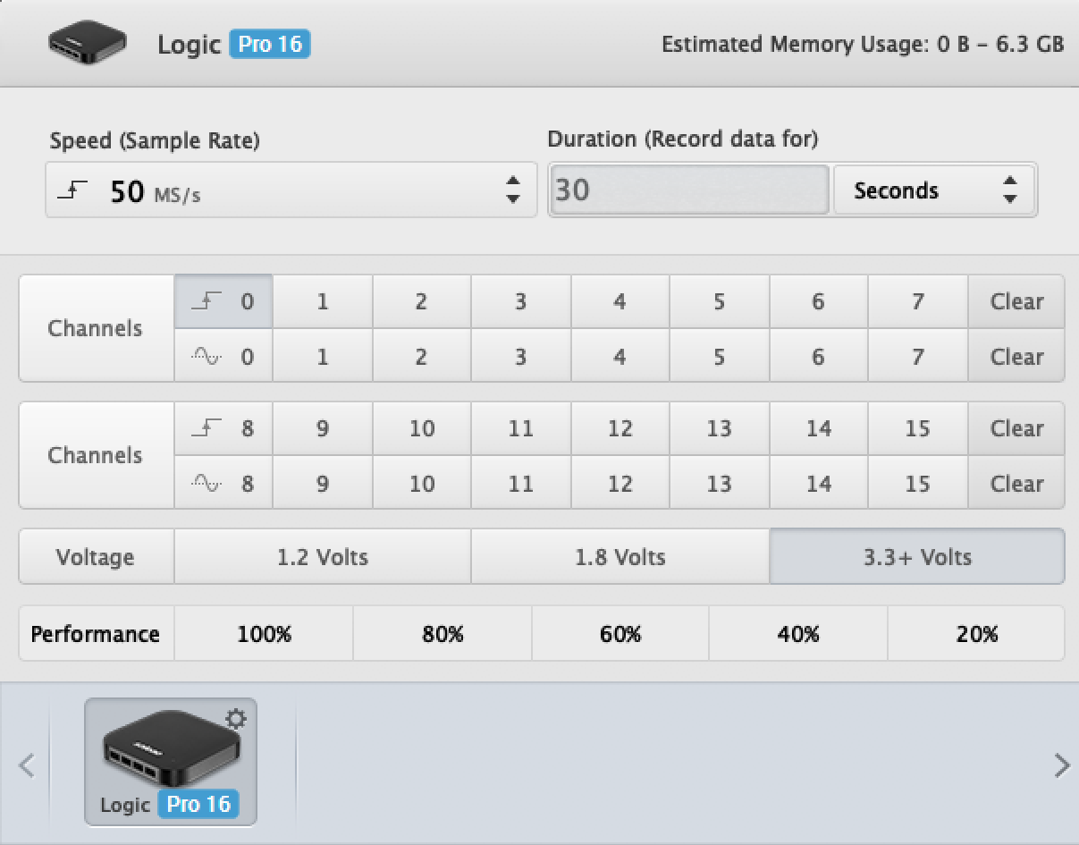Image resolution: width=1079 pixels, height=845 pixels.
Task: Select 1.2 Volts threshold
Action: [323, 557]
